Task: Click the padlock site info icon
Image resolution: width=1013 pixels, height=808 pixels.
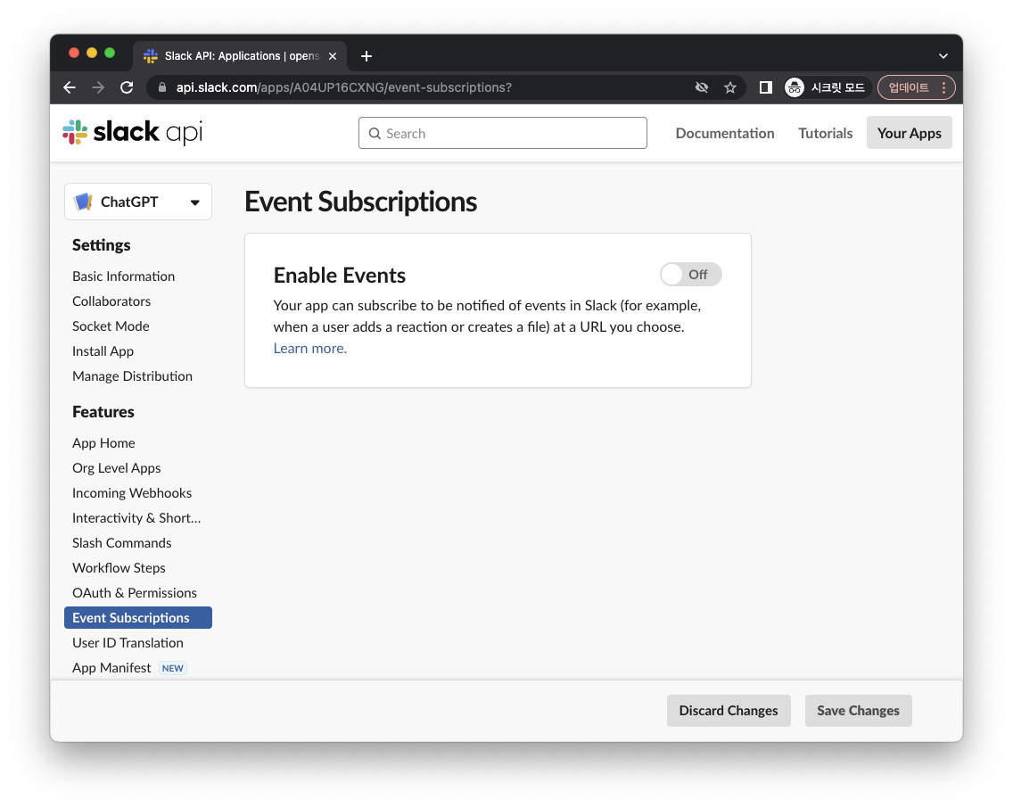Action: [162, 87]
